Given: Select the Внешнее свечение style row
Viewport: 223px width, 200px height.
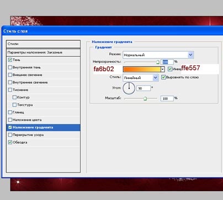Looking at the screenshot, I should pyautogui.click(x=44, y=75).
